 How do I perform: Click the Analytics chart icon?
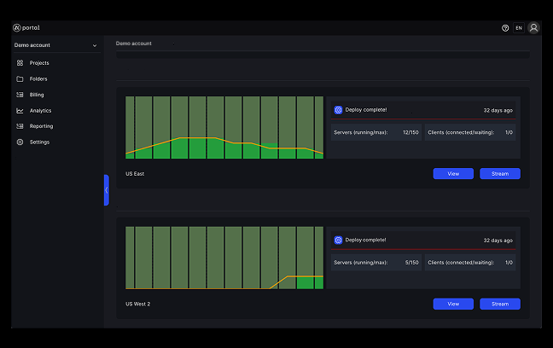click(x=20, y=111)
